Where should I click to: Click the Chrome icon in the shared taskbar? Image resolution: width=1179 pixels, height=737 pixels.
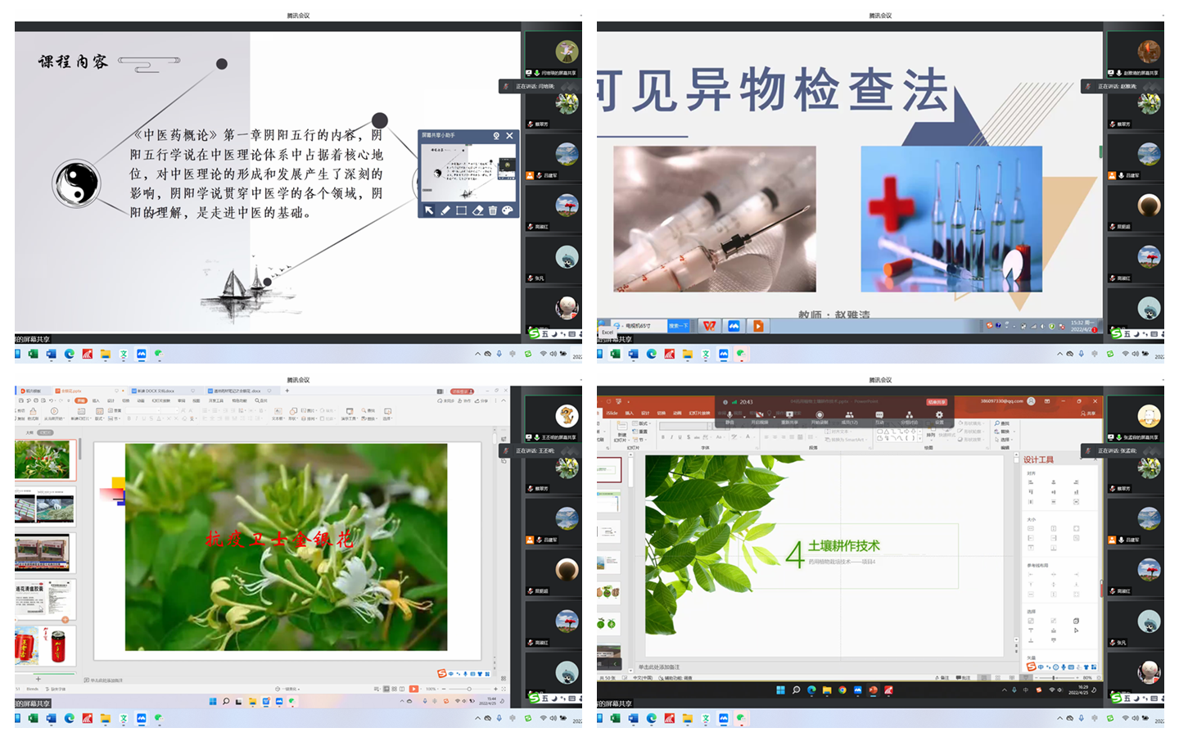pyautogui.click(x=842, y=690)
